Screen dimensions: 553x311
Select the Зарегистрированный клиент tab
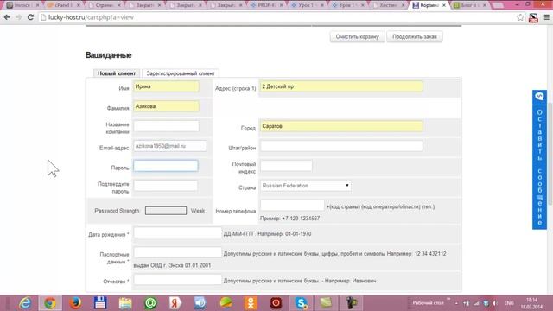tap(181, 73)
